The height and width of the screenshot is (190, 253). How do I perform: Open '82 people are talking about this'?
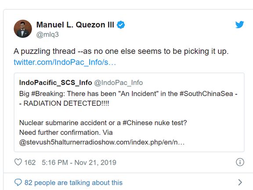(73, 183)
